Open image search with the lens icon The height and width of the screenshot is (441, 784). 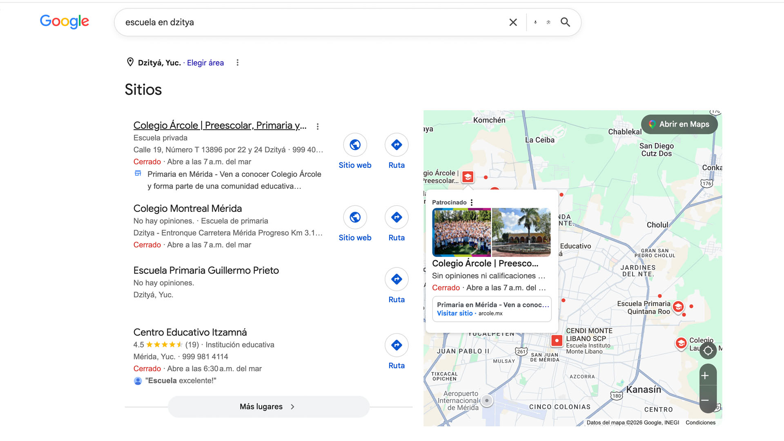(548, 22)
